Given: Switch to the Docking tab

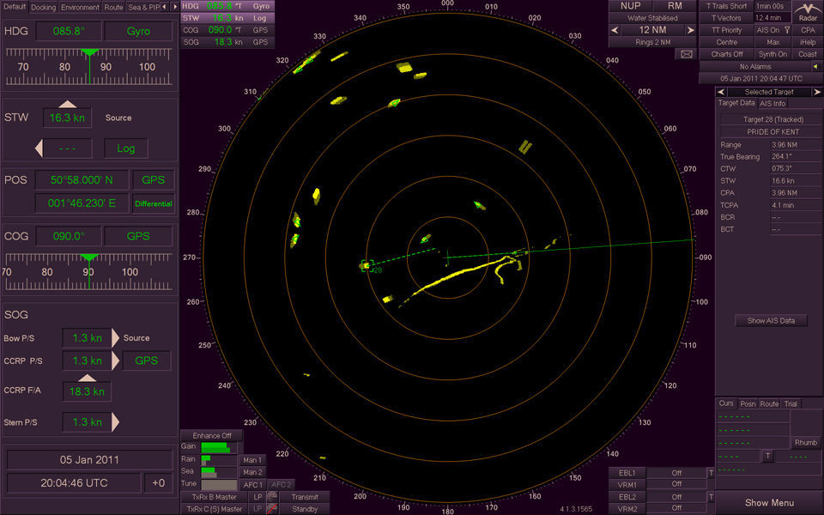Looking at the screenshot, I should pos(43,6).
